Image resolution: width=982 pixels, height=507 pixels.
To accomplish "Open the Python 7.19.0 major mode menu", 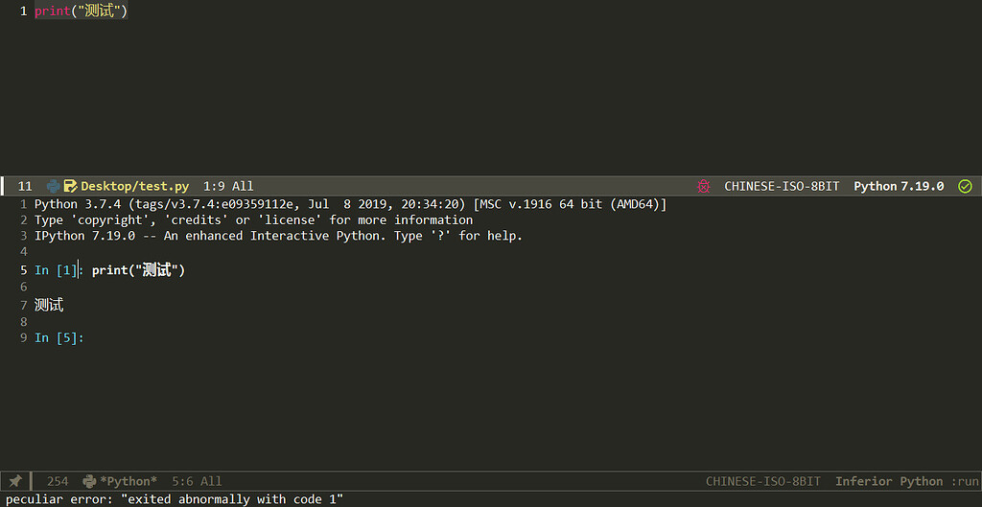I will [x=899, y=187].
